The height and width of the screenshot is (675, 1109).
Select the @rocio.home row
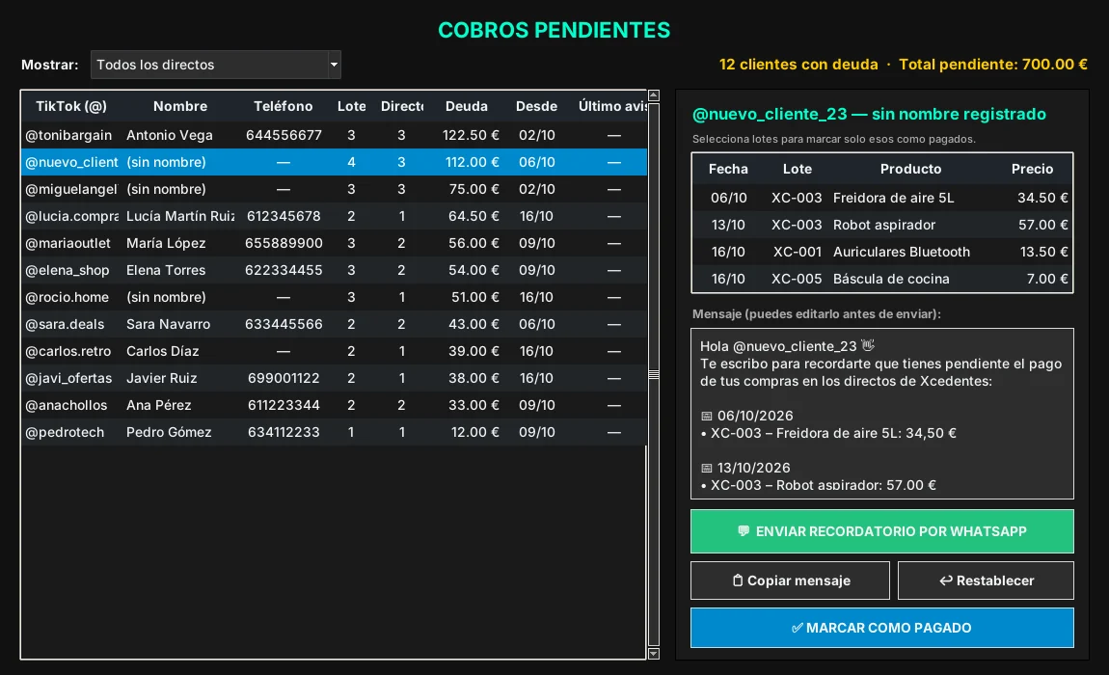pos(334,297)
